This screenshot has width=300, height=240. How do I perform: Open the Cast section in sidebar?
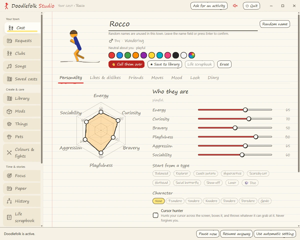click(22, 28)
